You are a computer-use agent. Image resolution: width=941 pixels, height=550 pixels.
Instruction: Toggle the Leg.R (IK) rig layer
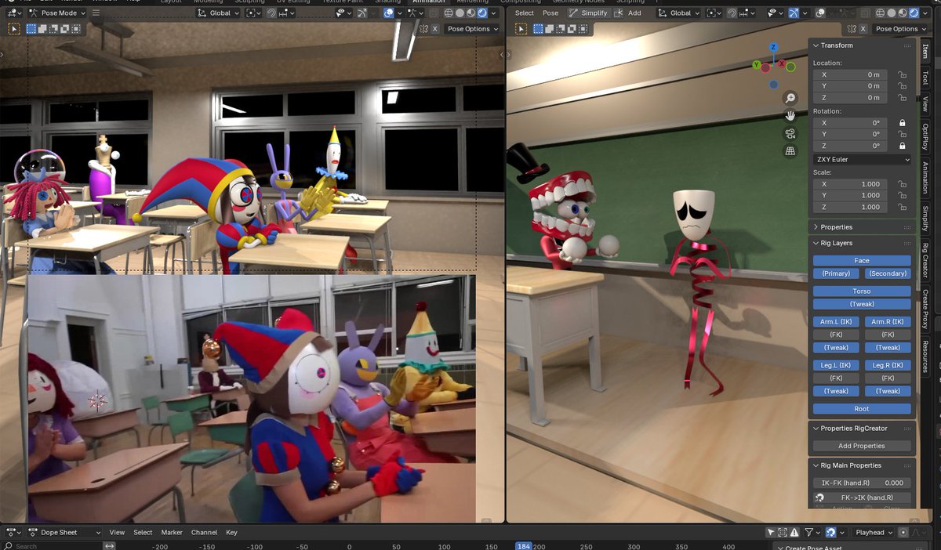(x=888, y=365)
